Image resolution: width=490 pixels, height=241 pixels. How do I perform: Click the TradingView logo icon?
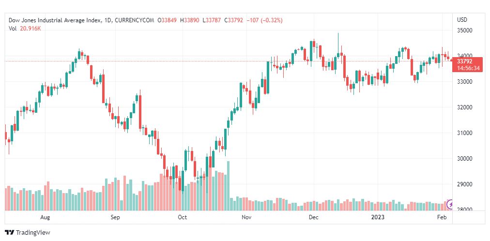[x=9, y=232]
